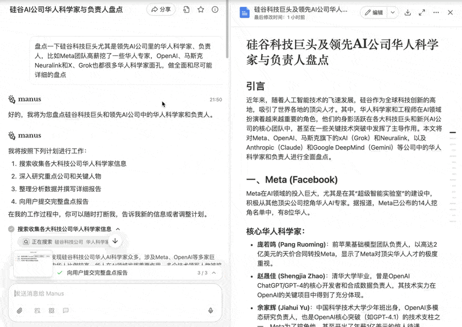Open the dropdown arrow beside 编辑
The image size is (462, 327).
point(393,12)
